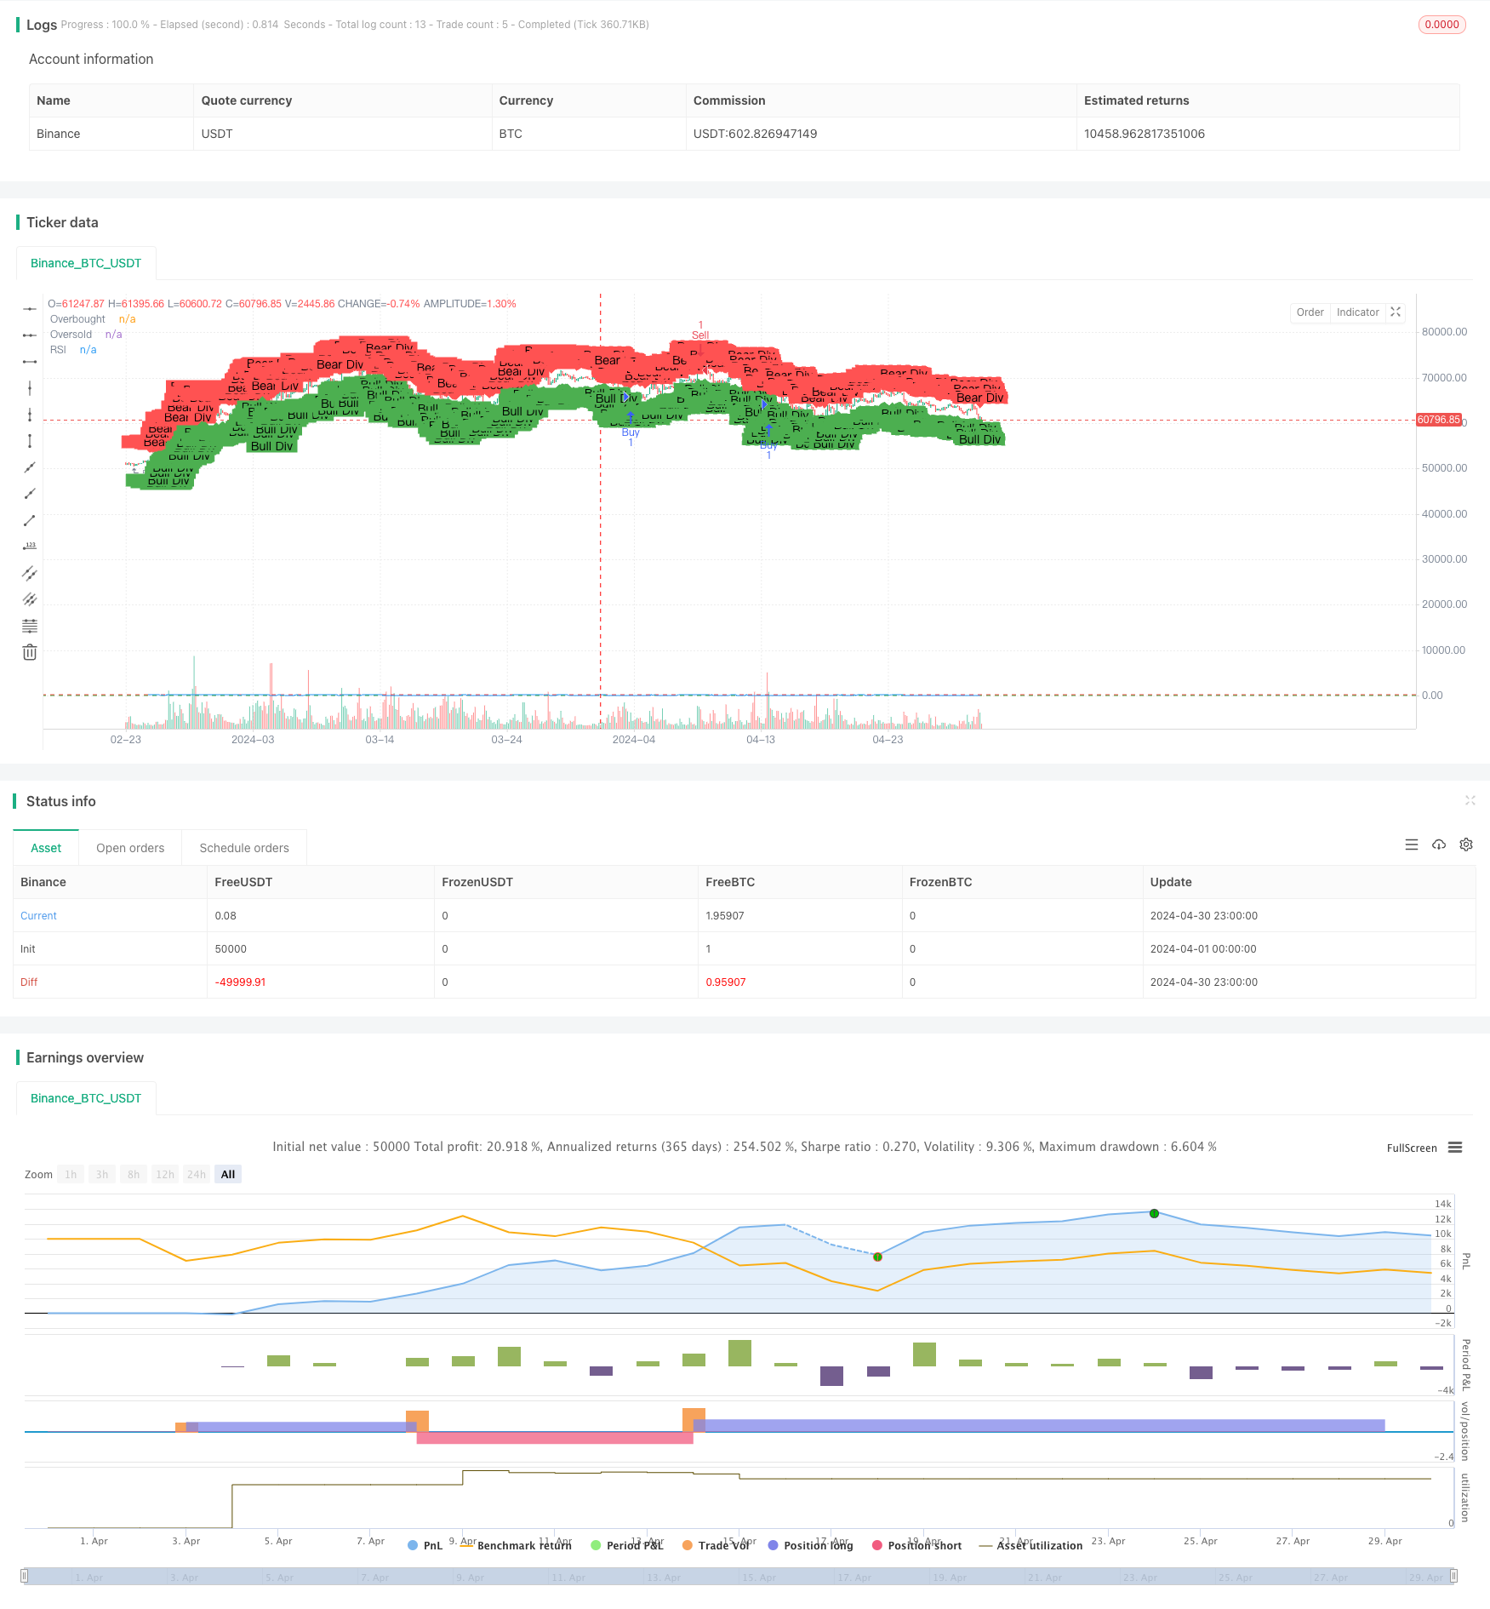Viewport: 1490px width, 1609px height.
Task: Collapse the Status info panel expander
Action: pos(1470,800)
